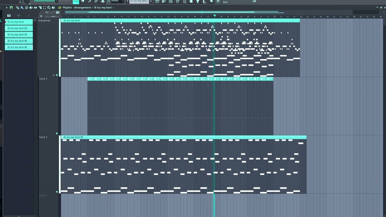The image size is (386, 217).
Task: Select the Slice tool
Action: (40, 8)
